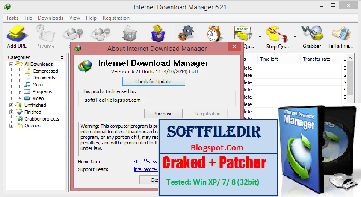Click the Version 6.21 Build 11 text
This screenshot has height=197, width=361.
[x=154, y=71]
